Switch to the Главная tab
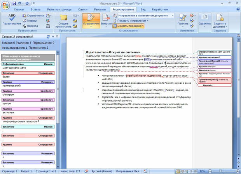 coord(19,9)
